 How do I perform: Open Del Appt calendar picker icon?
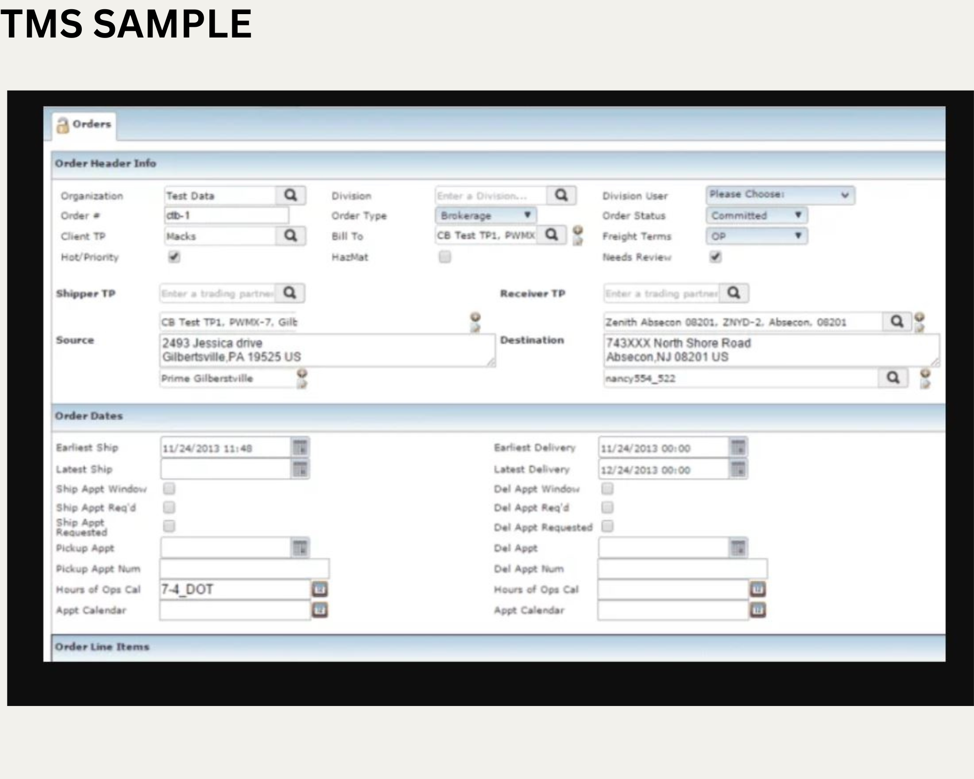738,548
